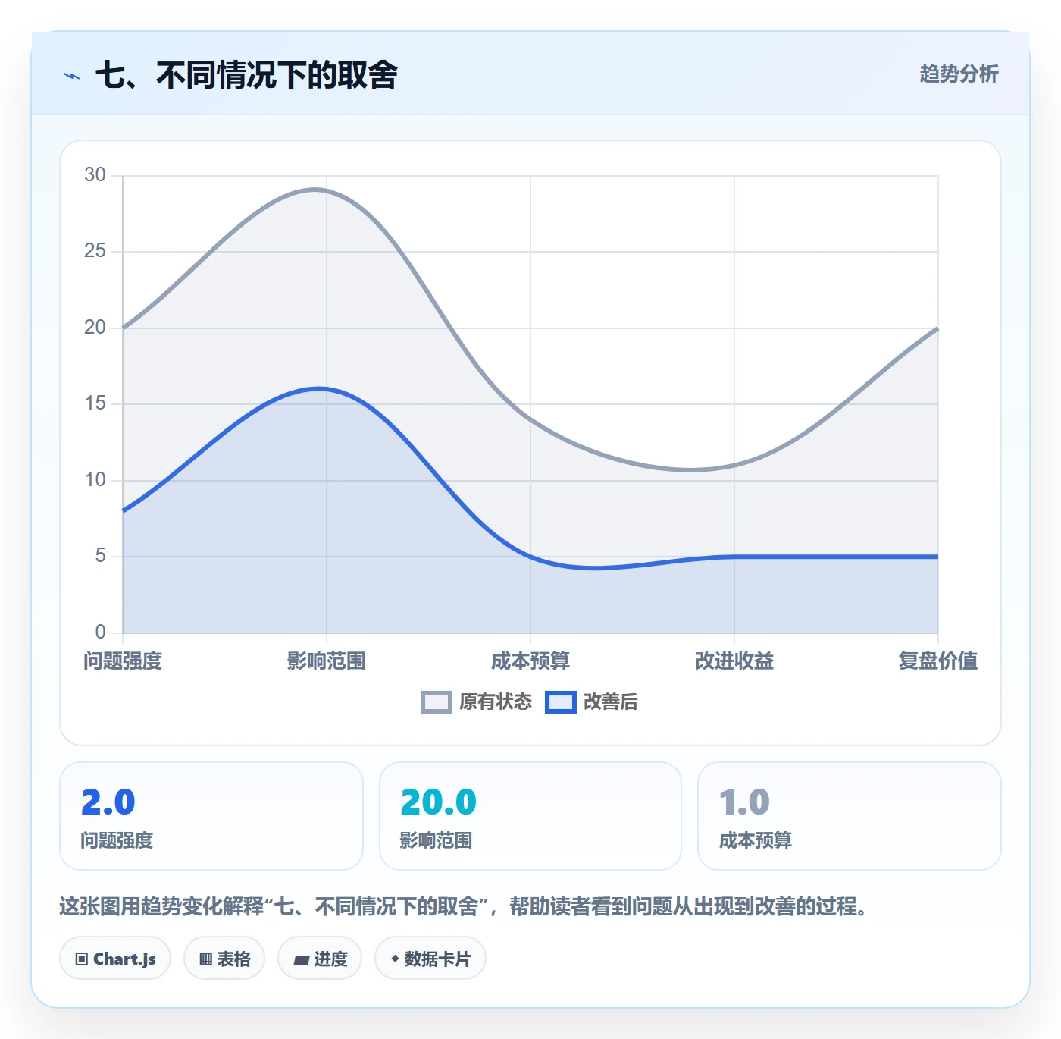Screen dimensions: 1061x1039
Task: Toggle the 原有状态 legend swatch
Action: [x=437, y=702]
